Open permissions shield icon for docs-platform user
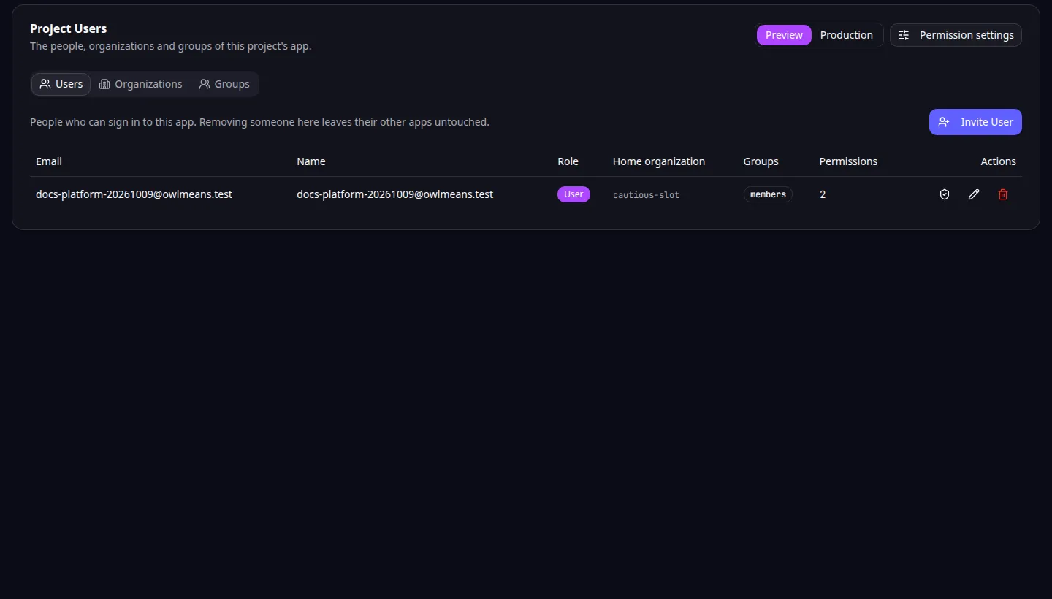This screenshot has width=1052, height=599. pos(945,194)
